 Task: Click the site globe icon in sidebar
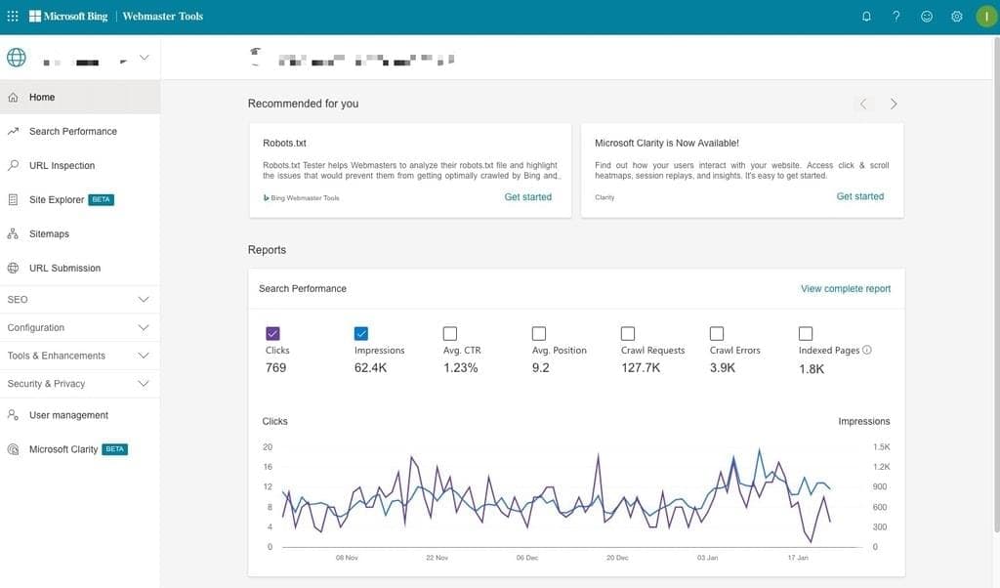pyautogui.click(x=17, y=58)
